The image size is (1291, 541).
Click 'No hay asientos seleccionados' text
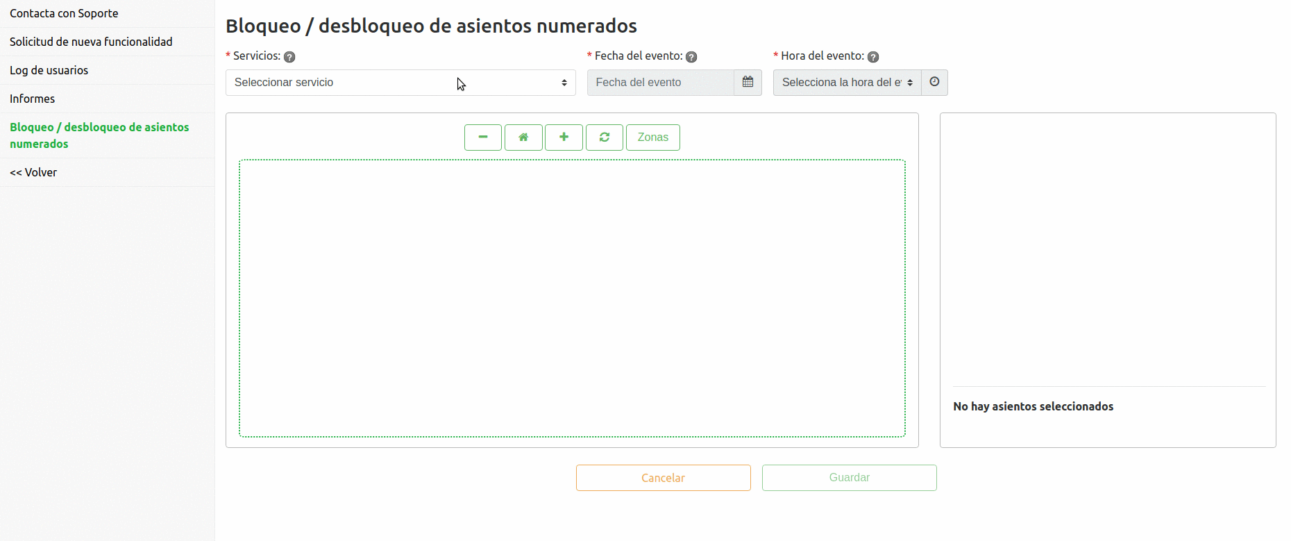click(1033, 406)
